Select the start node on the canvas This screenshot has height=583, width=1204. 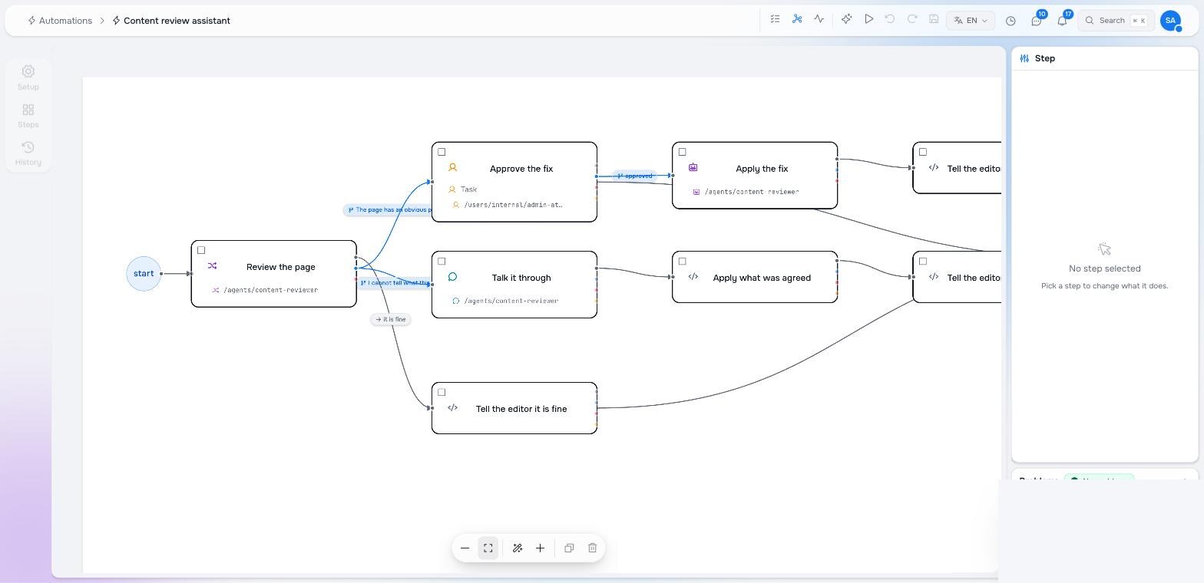144,274
